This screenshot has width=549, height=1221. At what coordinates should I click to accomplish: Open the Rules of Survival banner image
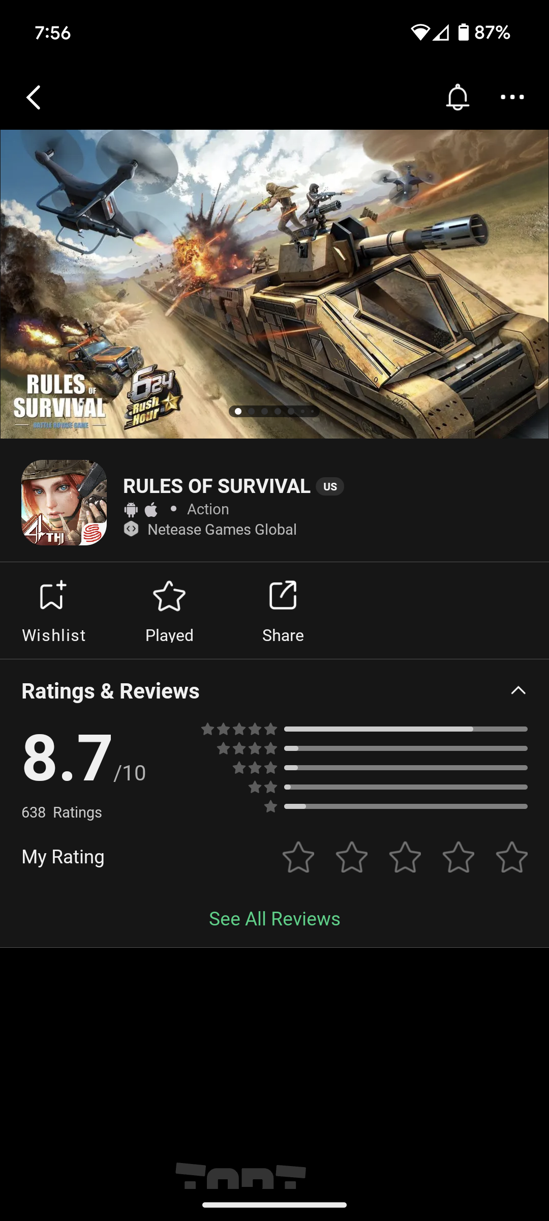(274, 284)
